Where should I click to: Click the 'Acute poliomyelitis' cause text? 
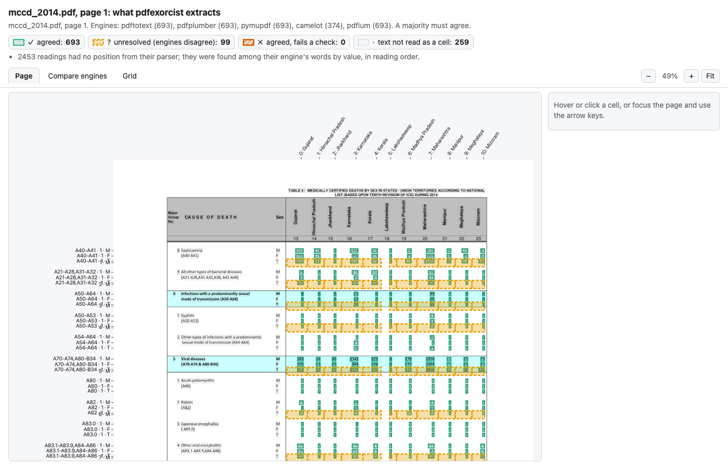pyautogui.click(x=198, y=381)
